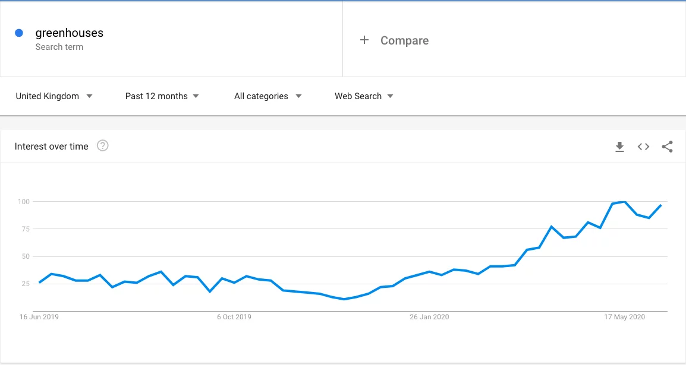This screenshot has width=686, height=365.
Task: Click the plus icon beside Compare
Action: (x=363, y=40)
